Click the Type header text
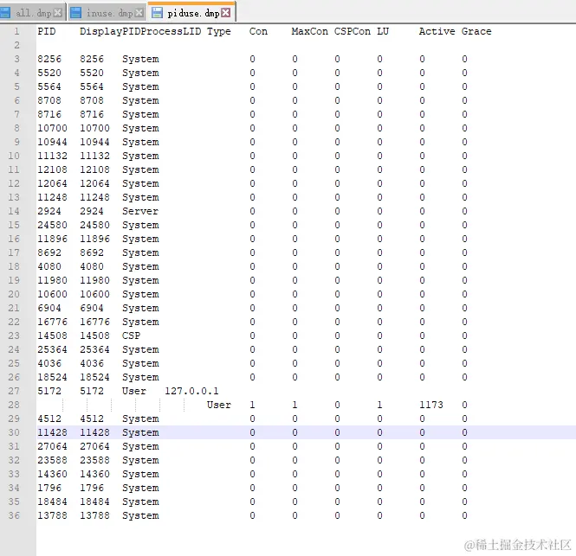The height and width of the screenshot is (556, 576). point(219,32)
